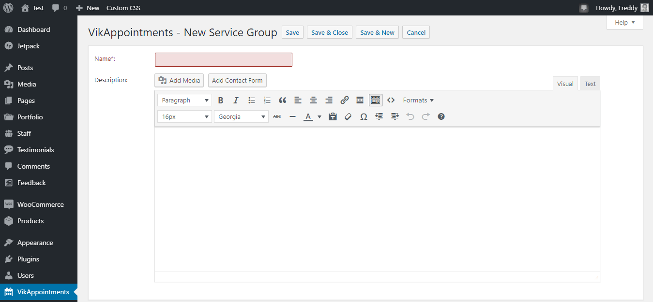This screenshot has width=653, height=302.
Task: Click the source code icon
Action: (x=391, y=100)
